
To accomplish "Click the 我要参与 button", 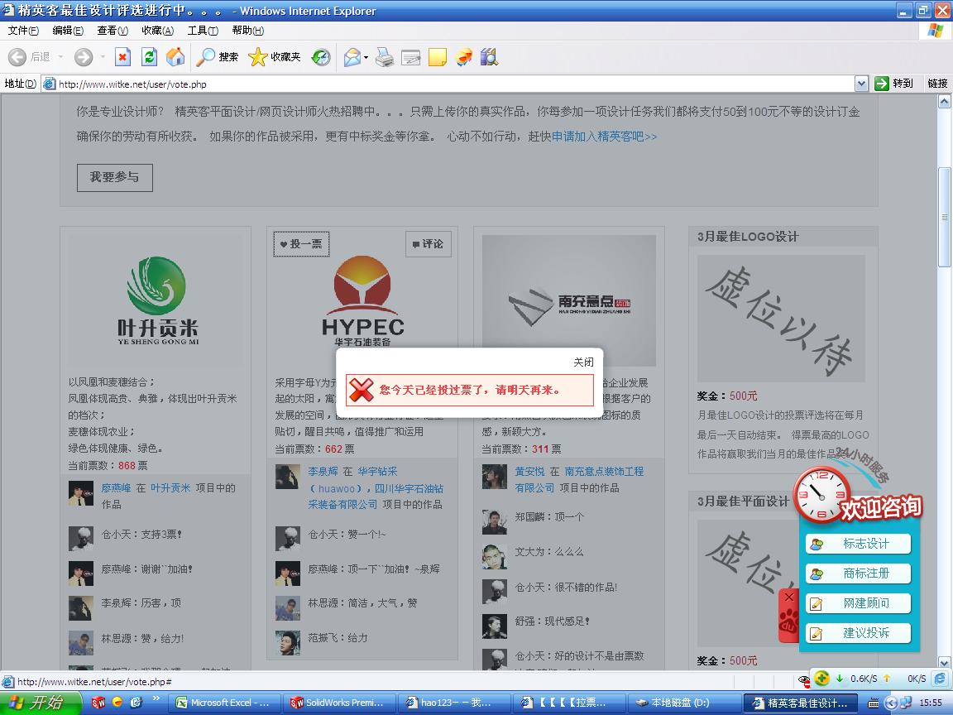I will 115,178.
